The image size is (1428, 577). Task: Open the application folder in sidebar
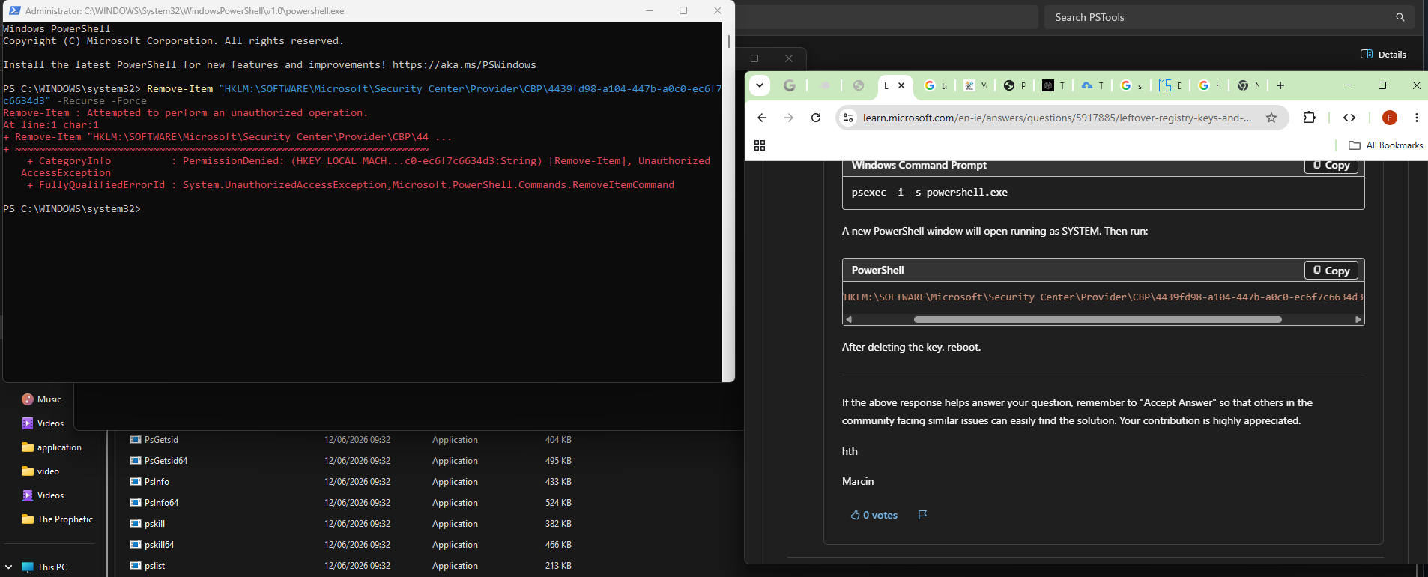coord(52,447)
